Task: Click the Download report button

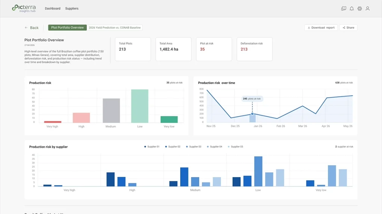Action: 321,27
